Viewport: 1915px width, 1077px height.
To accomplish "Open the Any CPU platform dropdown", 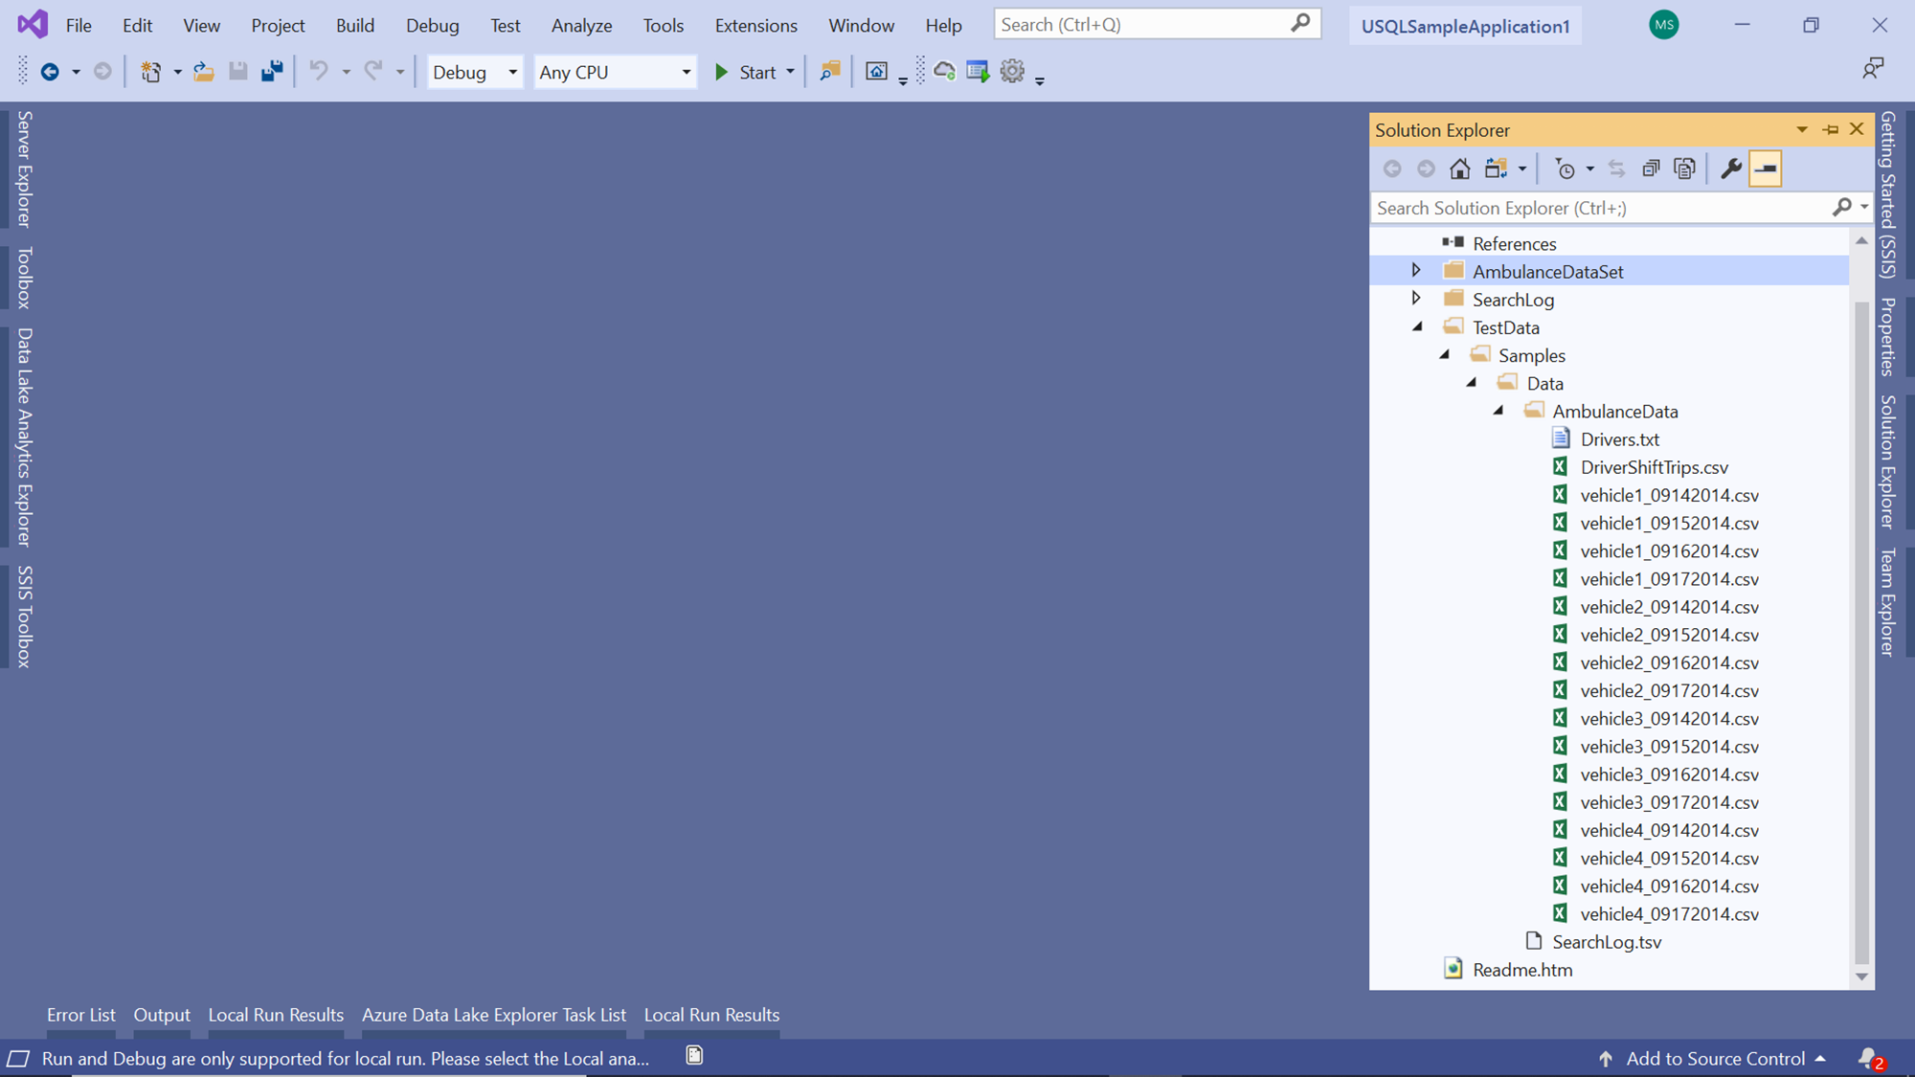I will [x=615, y=72].
